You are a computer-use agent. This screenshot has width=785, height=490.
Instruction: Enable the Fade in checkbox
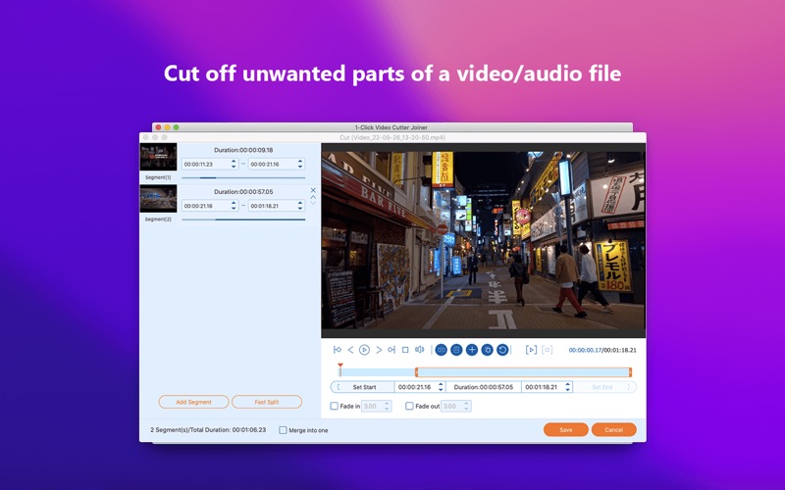click(335, 406)
